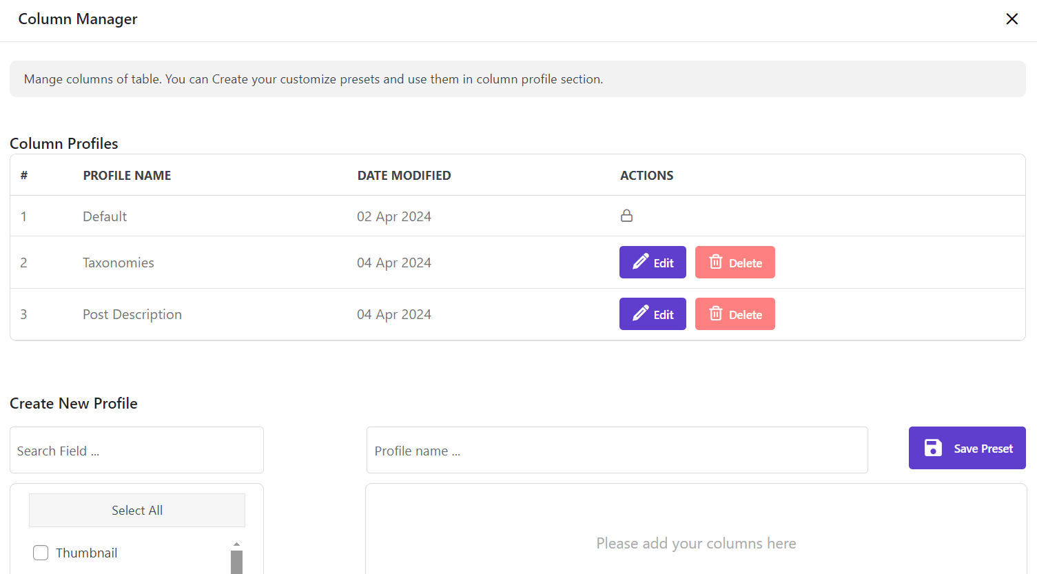The width and height of the screenshot is (1037, 574).
Task: Select the Taxonomies profile name
Action: [119, 263]
